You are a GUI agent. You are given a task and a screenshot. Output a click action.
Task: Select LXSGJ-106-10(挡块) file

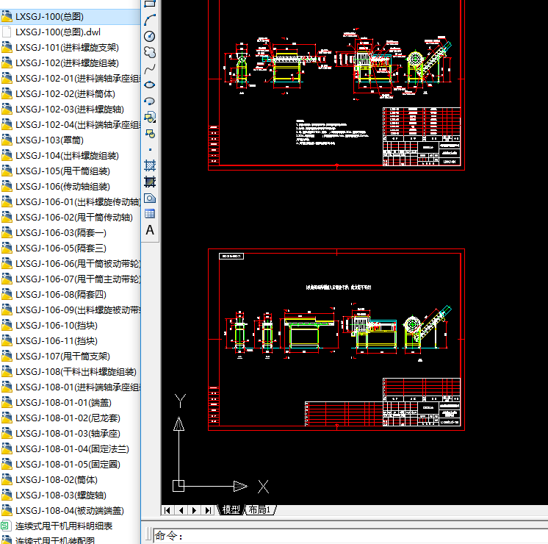pyautogui.click(x=57, y=326)
